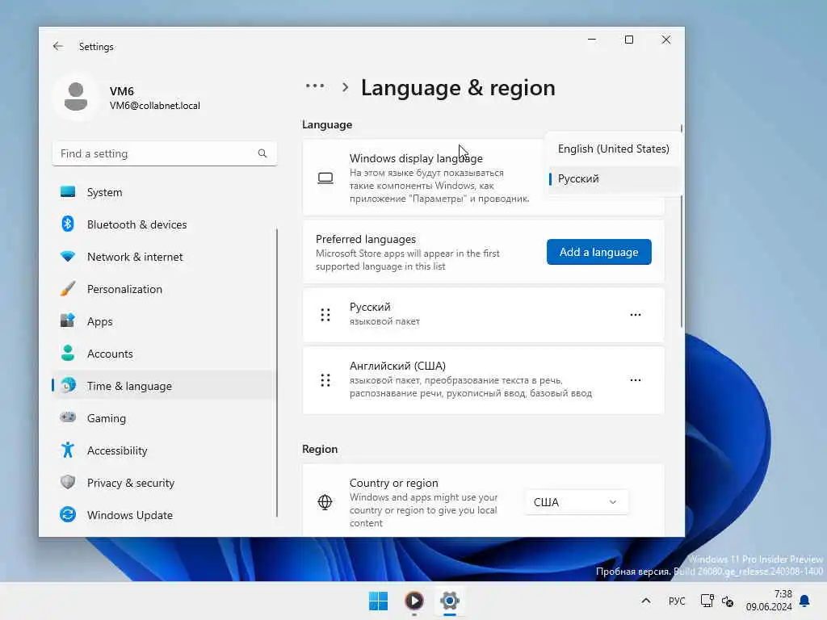827x620 pixels.
Task: Click the search magnifier icon
Action: (x=262, y=153)
